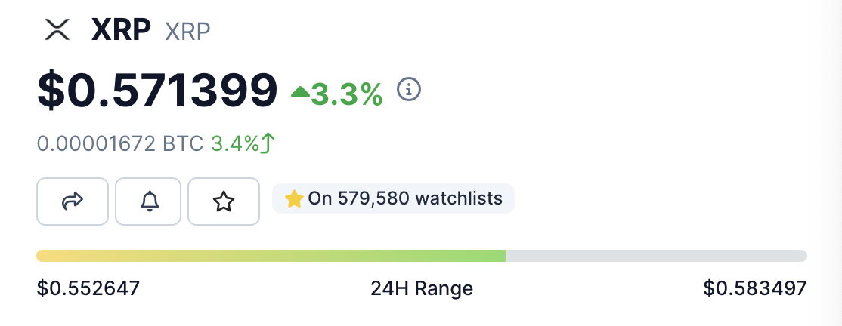
Task: Click the $0.571399 price value
Action: pyautogui.click(x=158, y=91)
